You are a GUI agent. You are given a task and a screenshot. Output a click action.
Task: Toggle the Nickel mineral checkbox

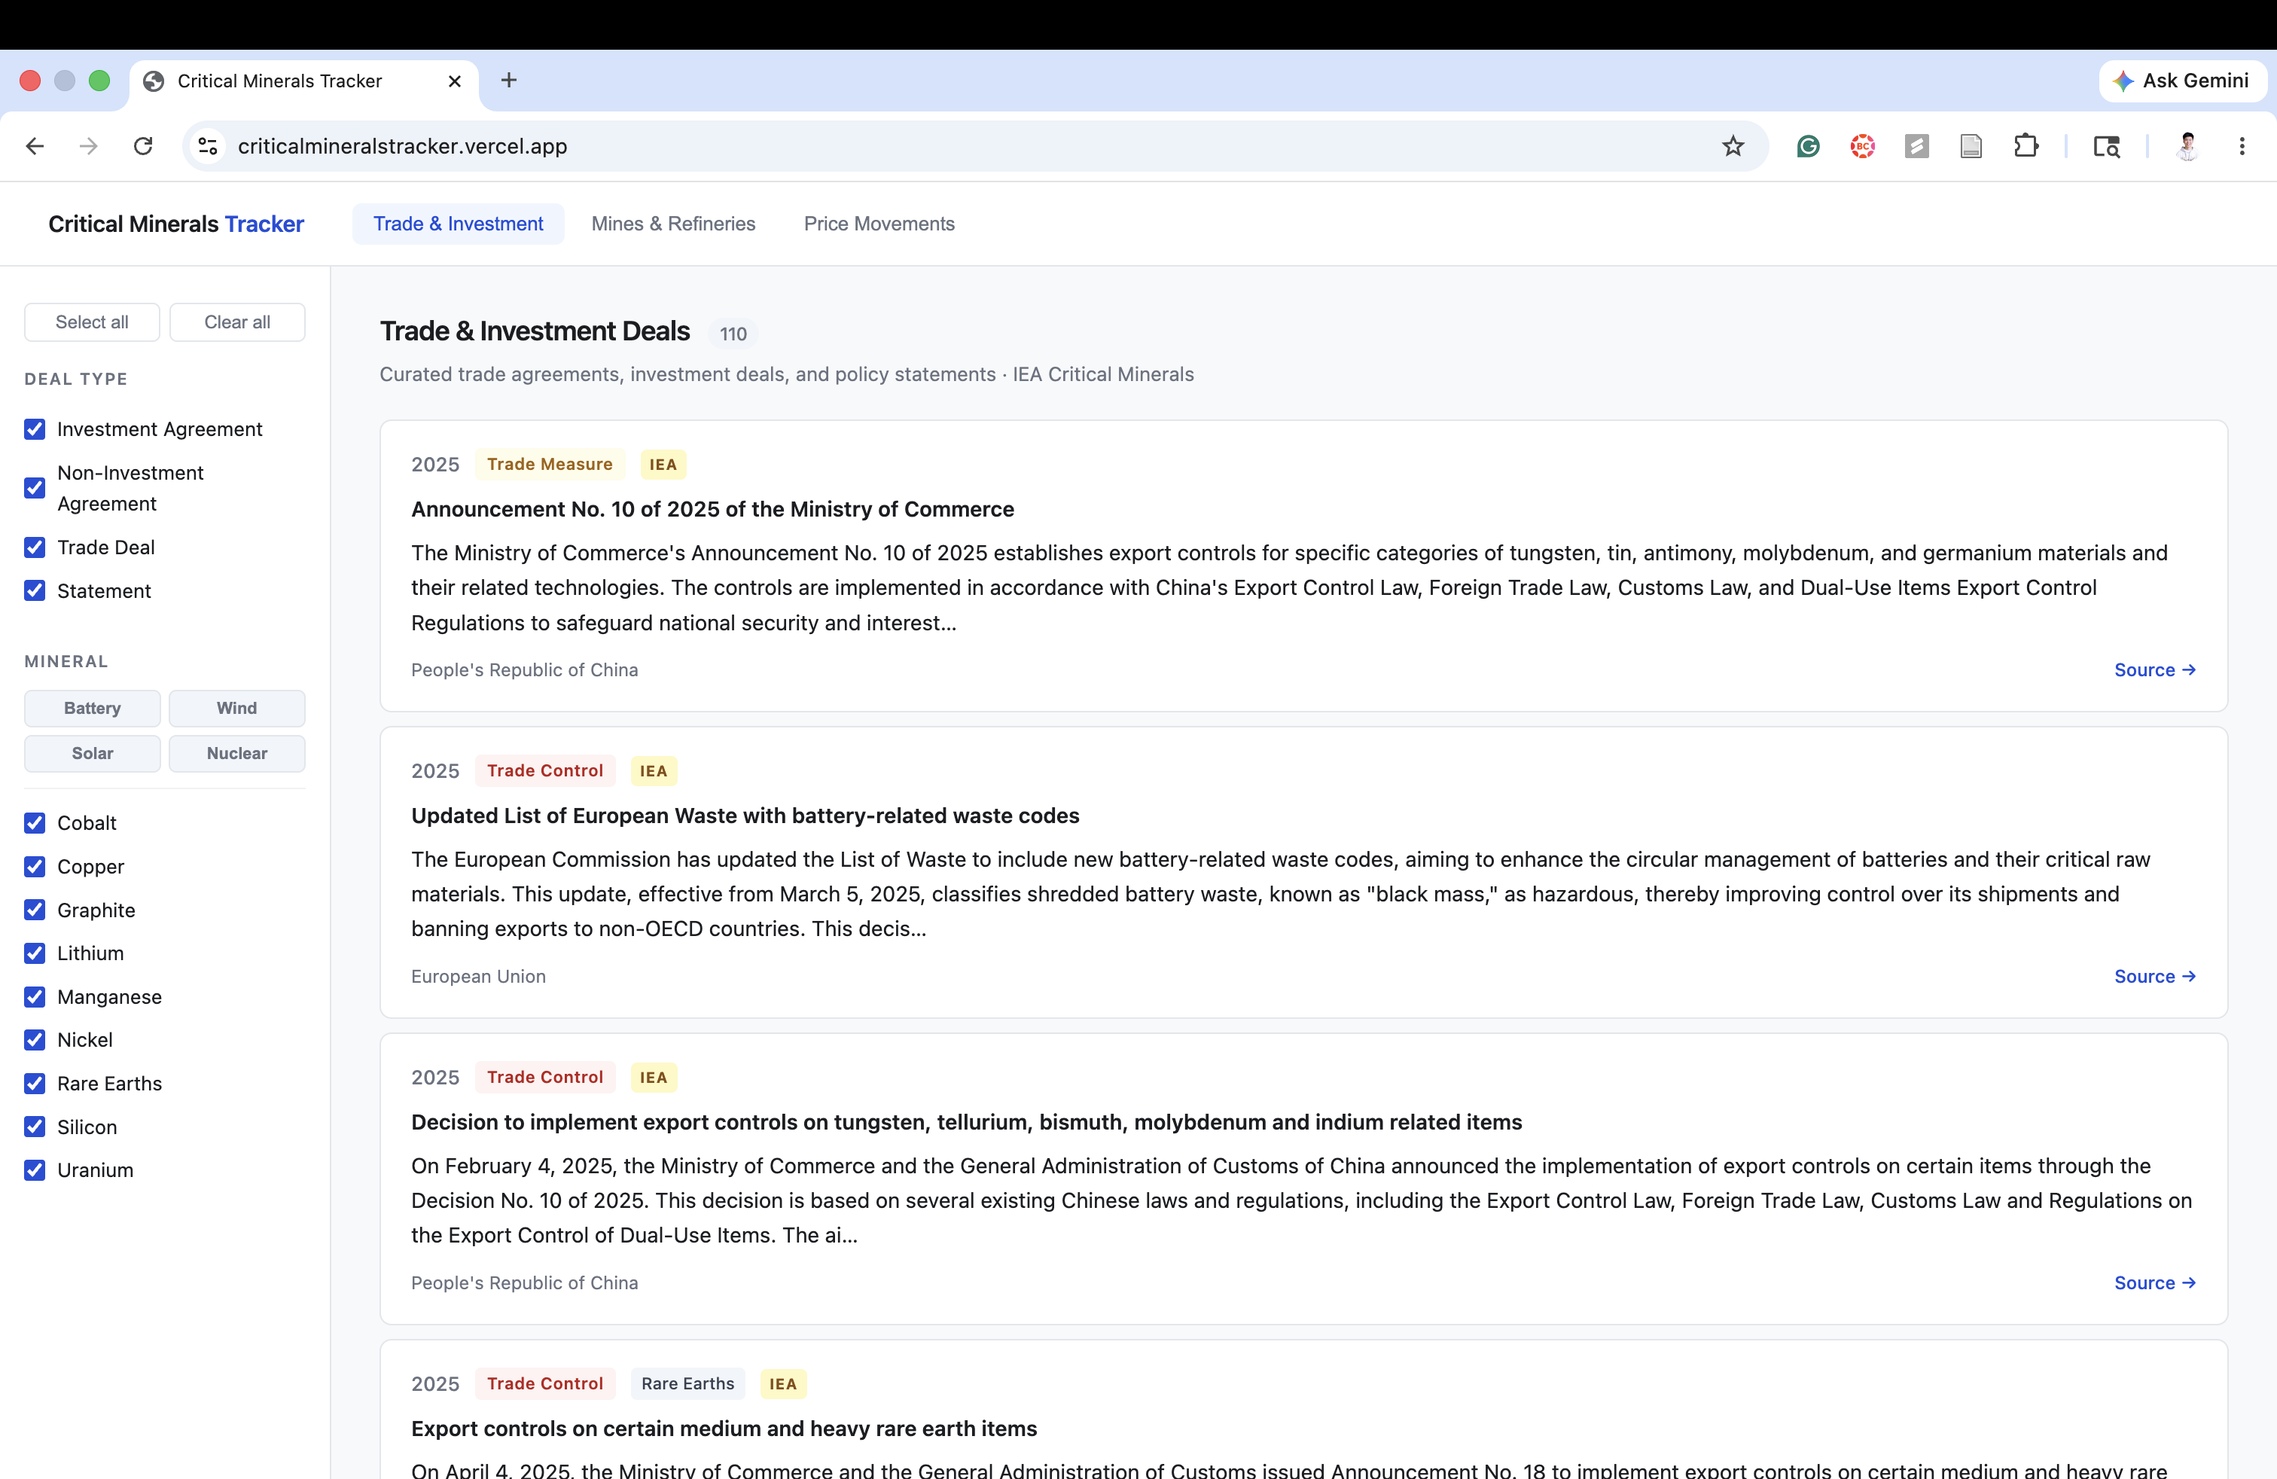coord(35,1040)
